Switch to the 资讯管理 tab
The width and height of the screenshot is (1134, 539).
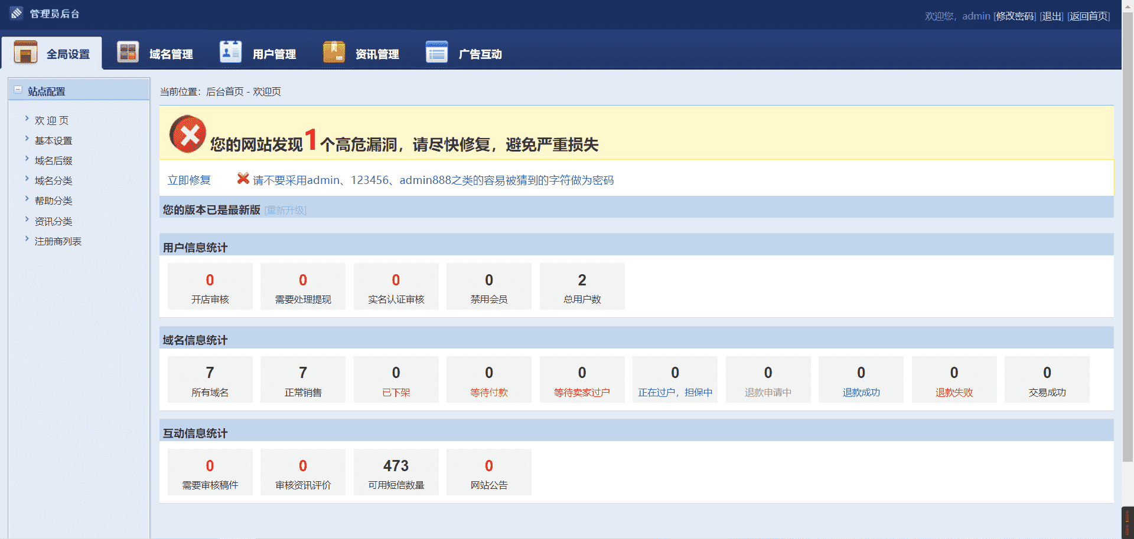(x=377, y=54)
